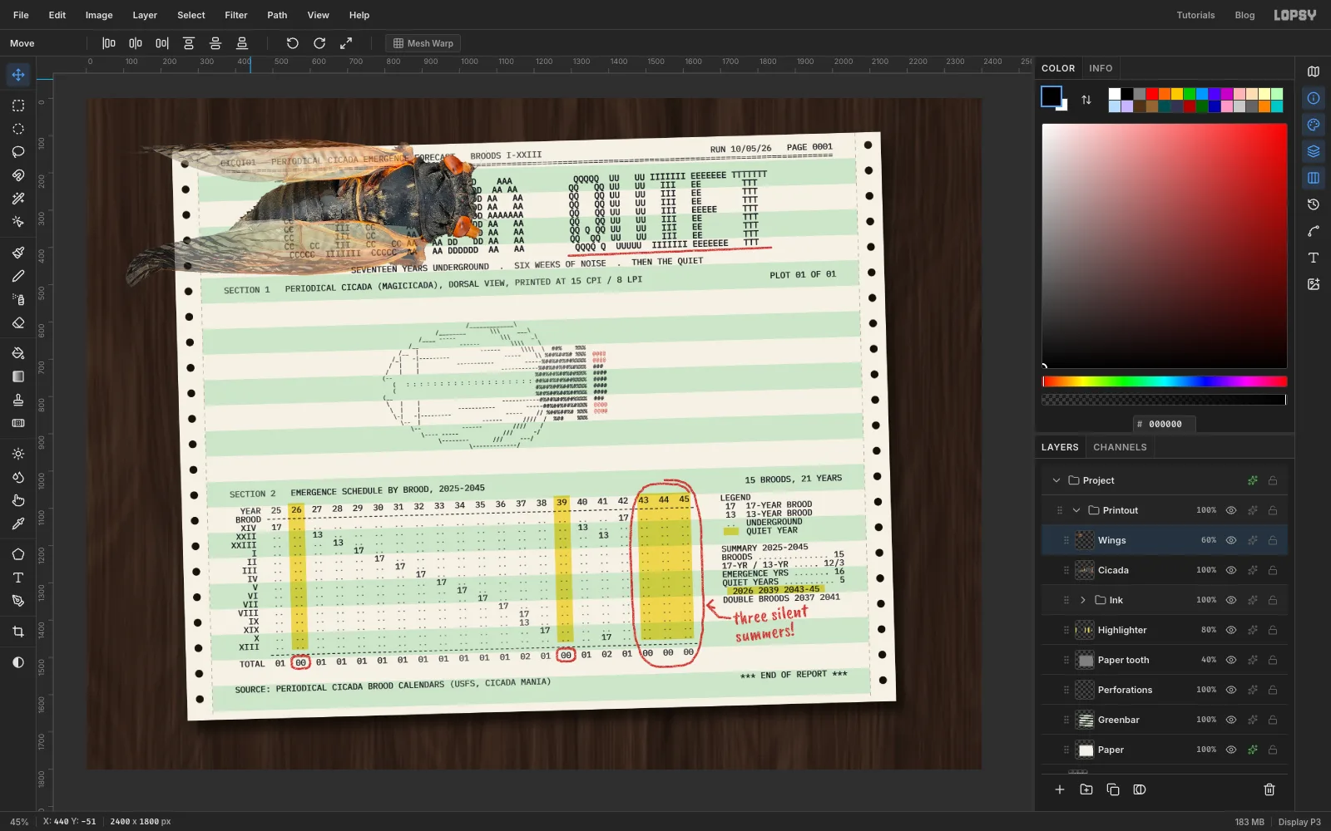Screen dimensions: 1331x831
Task: Toggle visibility of Highlighter layer
Action: pyautogui.click(x=1231, y=630)
